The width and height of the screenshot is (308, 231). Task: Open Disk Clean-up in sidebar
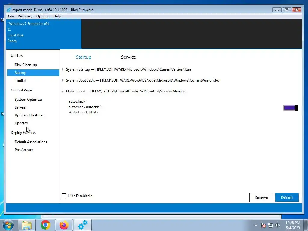point(26,65)
